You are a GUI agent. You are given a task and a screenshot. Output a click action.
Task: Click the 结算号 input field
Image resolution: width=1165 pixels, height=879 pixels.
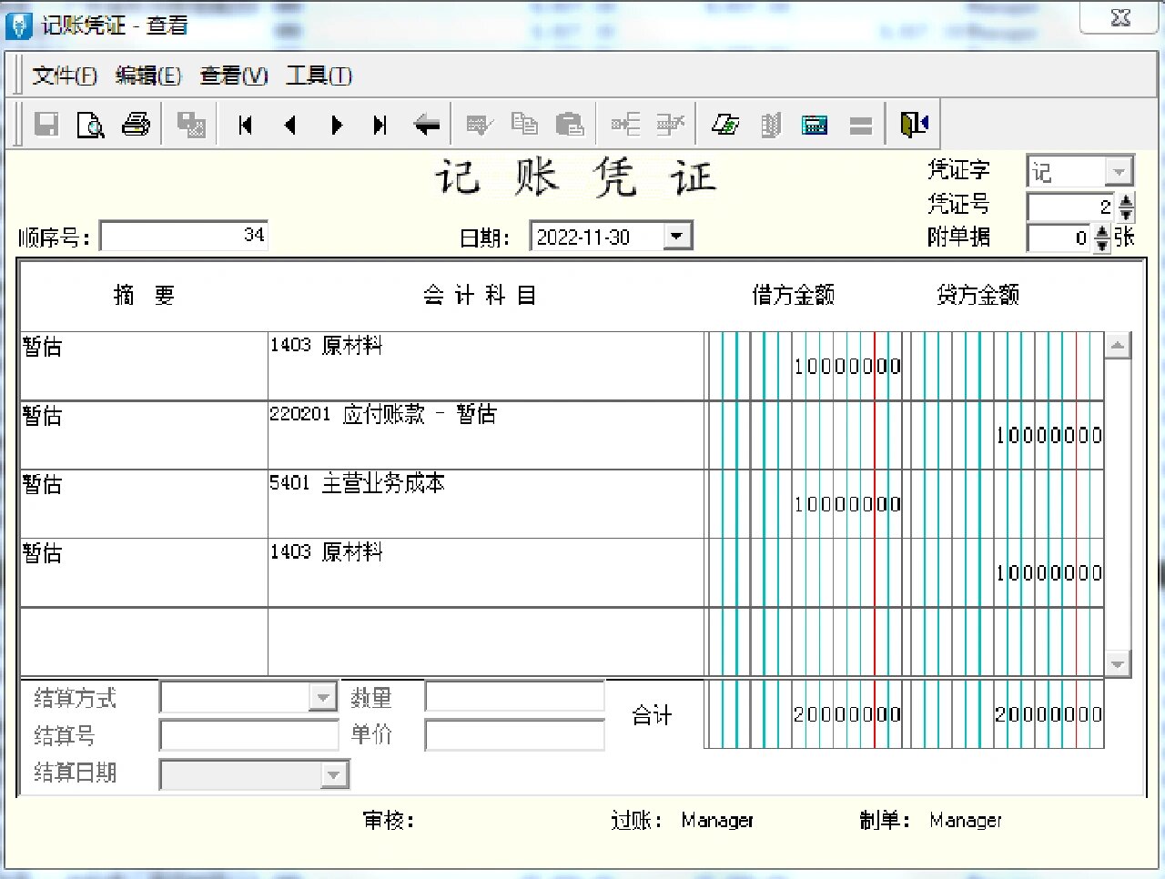248,735
